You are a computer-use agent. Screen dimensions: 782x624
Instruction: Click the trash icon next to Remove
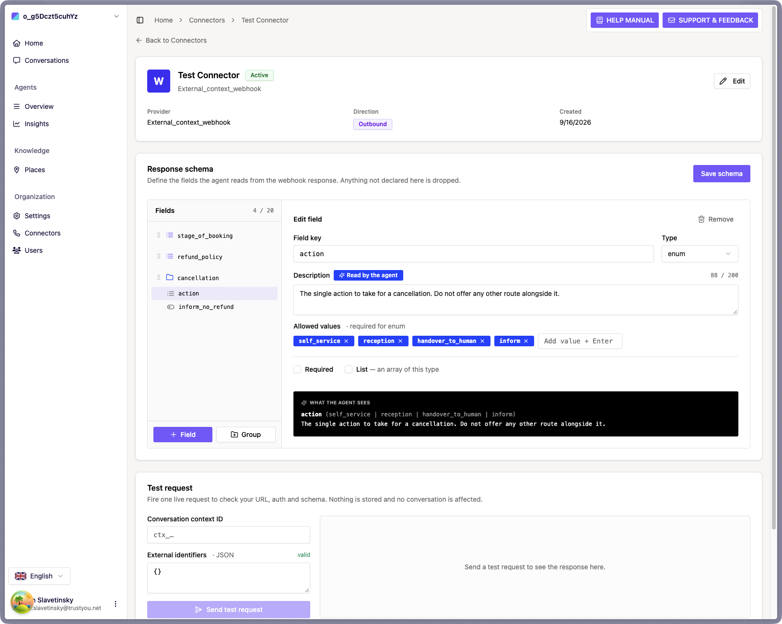(701, 219)
